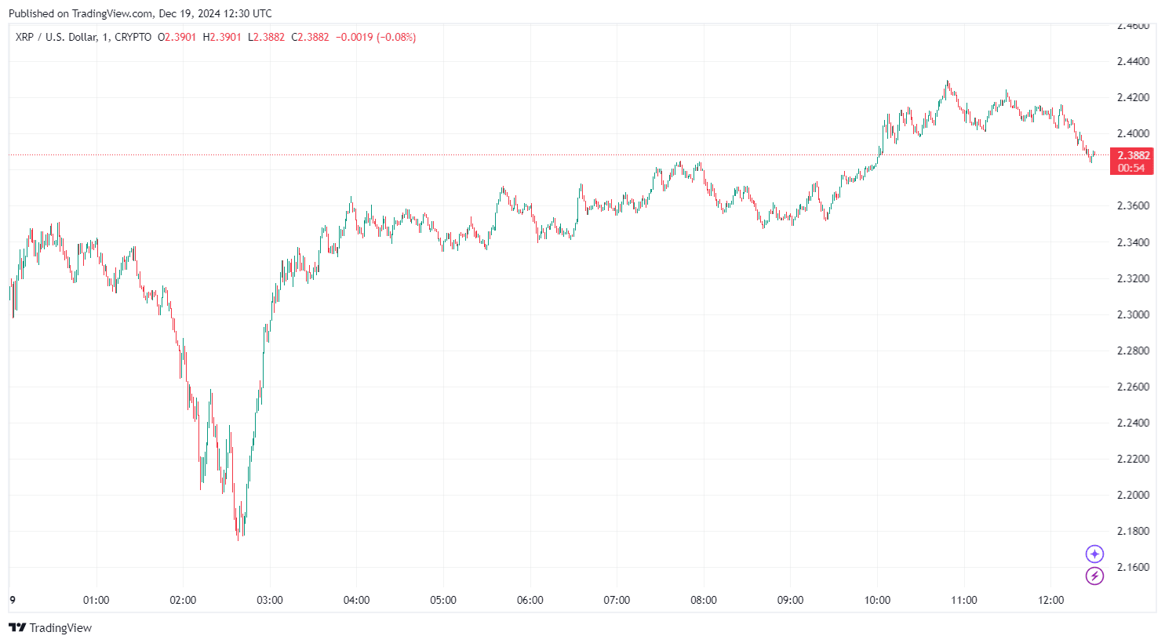Image resolution: width=1165 pixels, height=643 pixels.
Task: Click the 05:00 time axis label
Action: pos(443,600)
